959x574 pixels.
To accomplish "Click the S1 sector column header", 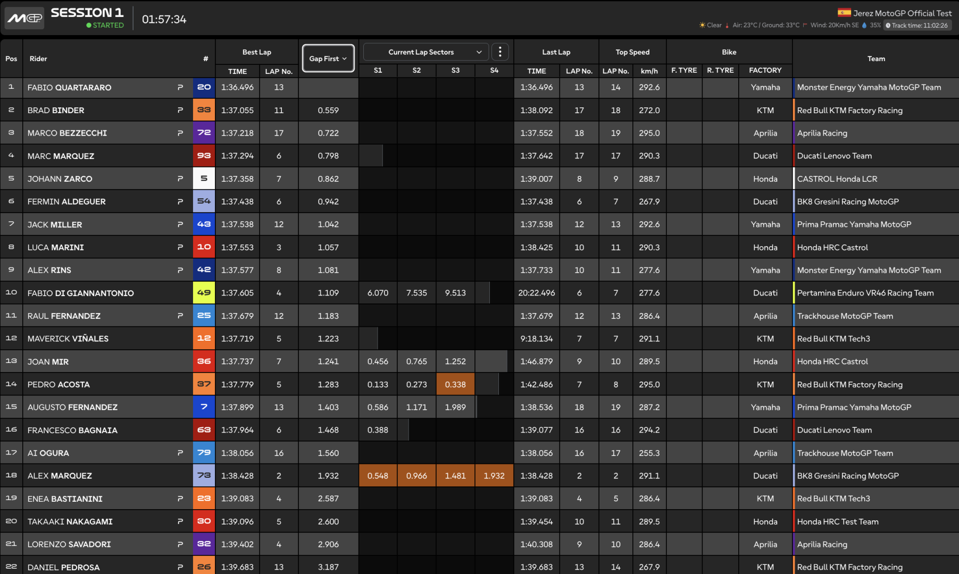I will coord(378,70).
